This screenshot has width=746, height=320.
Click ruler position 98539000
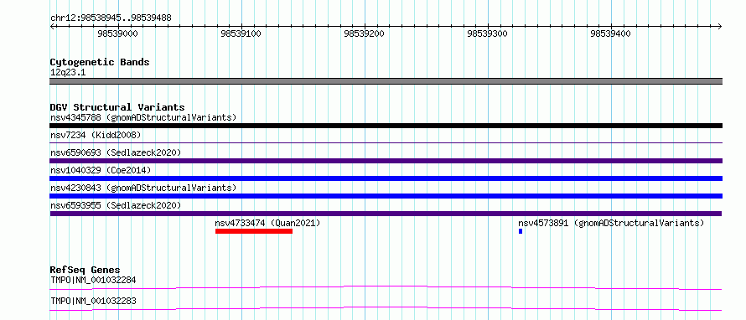point(117,34)
